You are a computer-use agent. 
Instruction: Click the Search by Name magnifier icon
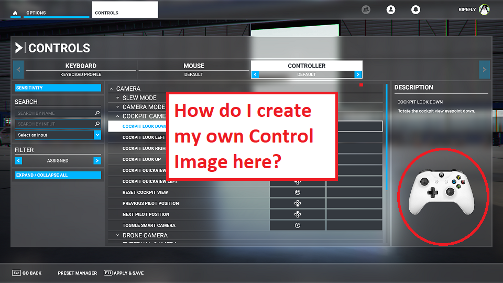[x=97, y=113]
